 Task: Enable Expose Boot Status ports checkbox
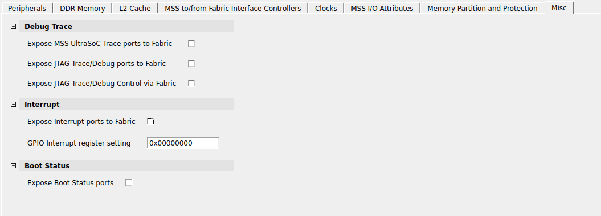[129, 182]
